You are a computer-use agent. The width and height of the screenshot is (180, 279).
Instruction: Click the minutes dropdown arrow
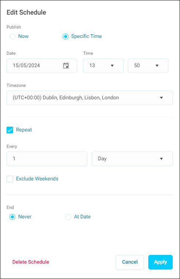[157, 66]
